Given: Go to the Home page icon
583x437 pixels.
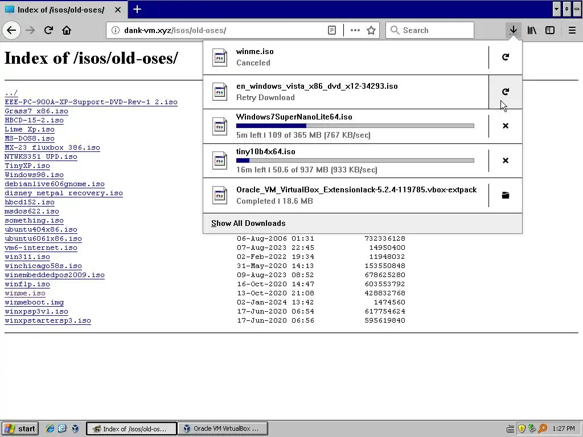Looking at the screenshot, I should [x=67, y=30].
